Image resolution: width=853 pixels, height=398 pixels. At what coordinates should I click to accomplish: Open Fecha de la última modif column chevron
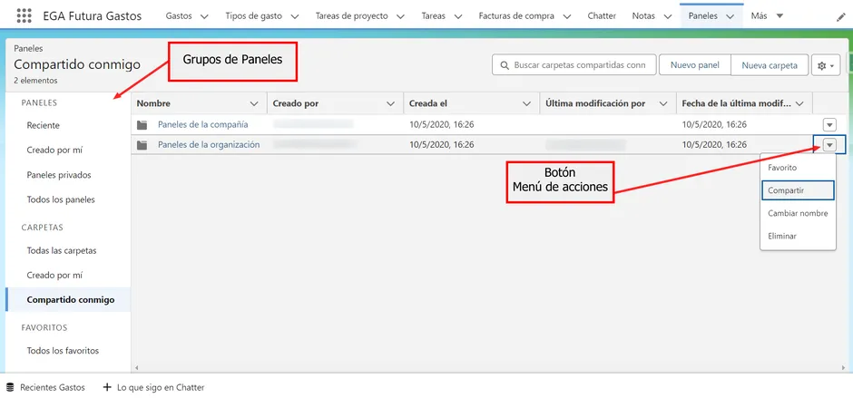[x=799, y=103]
